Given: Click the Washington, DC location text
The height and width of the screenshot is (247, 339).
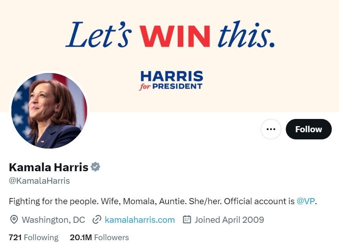Looking at the screenshot, I should pyautogui.click(x=54, y=220).
